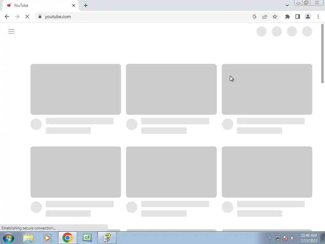
Task: Stop page loading with the X button
Action: tap(27, 17)
